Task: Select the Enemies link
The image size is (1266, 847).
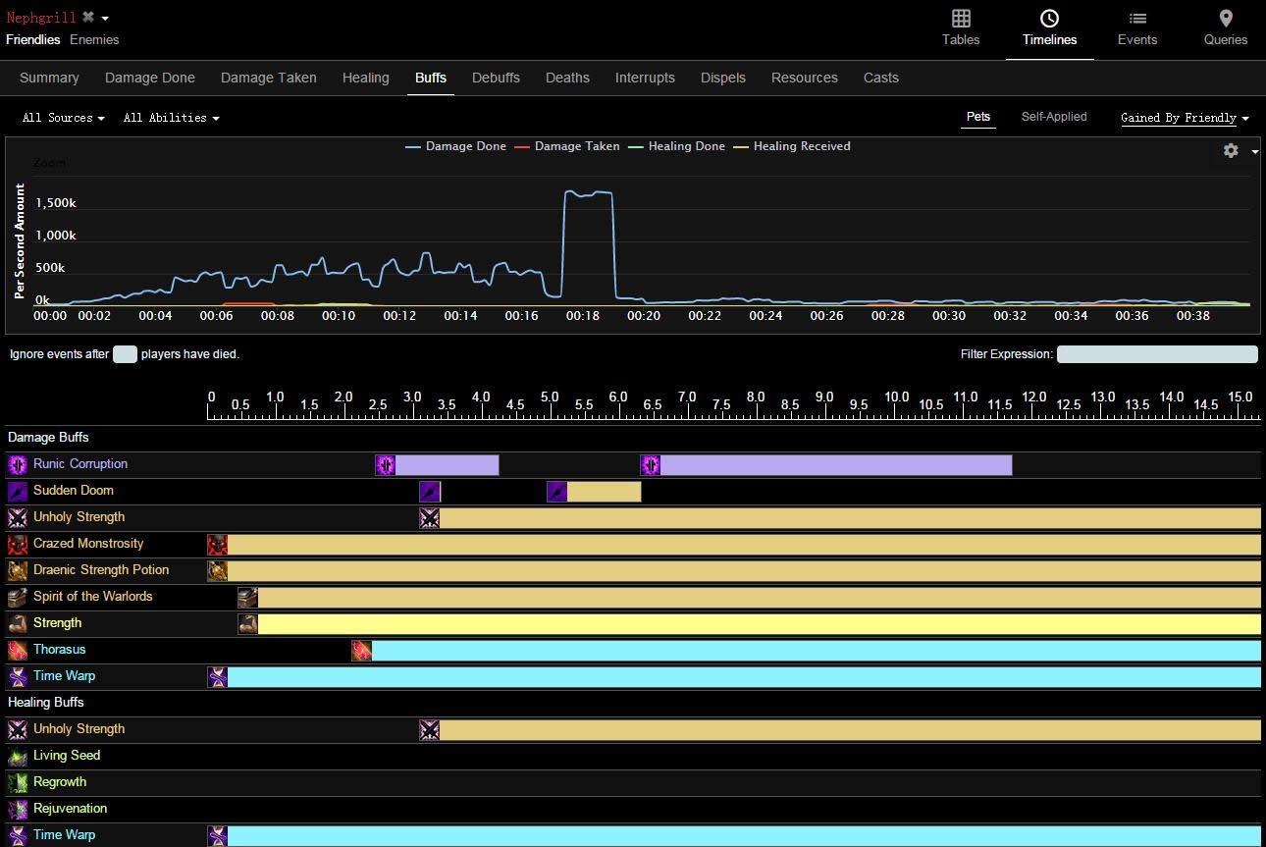Action: tap(94, 40)
